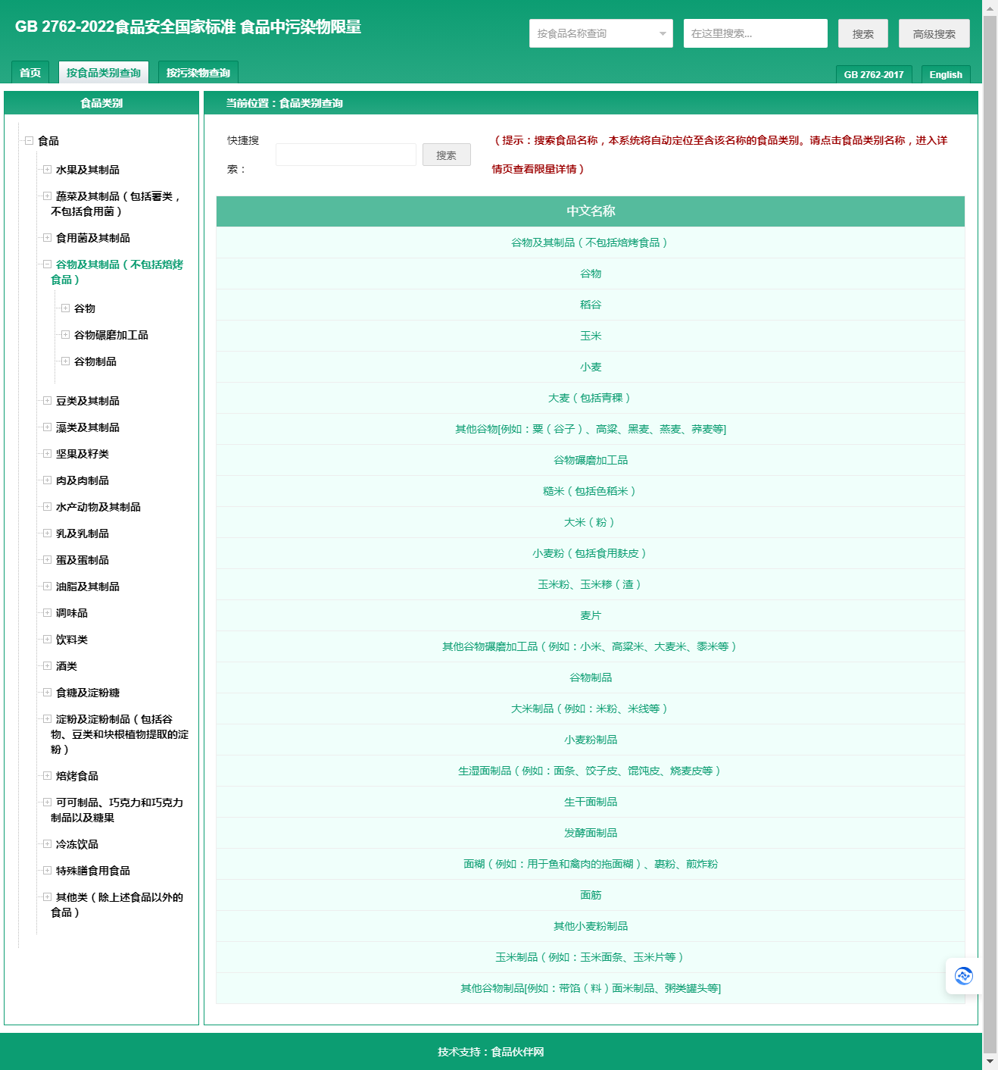Expand the 谷物制品 sub-node

(66, 361)
